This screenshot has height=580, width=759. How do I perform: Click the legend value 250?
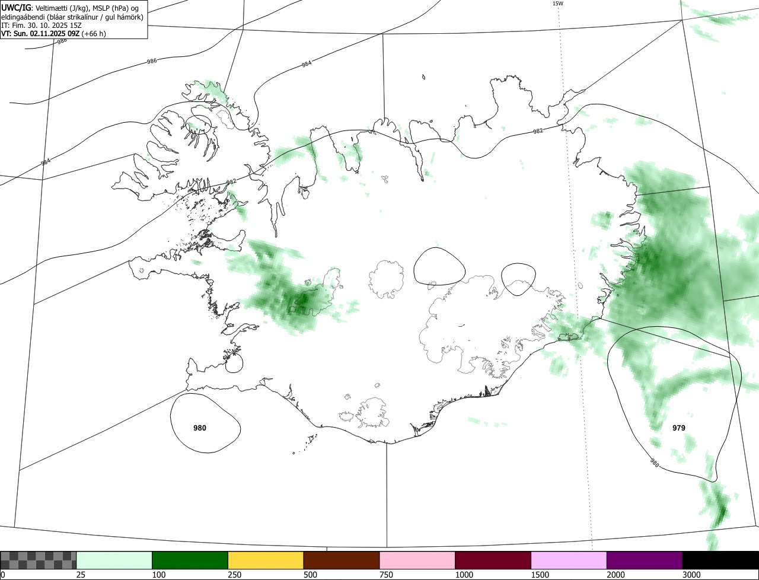(234, 575)
